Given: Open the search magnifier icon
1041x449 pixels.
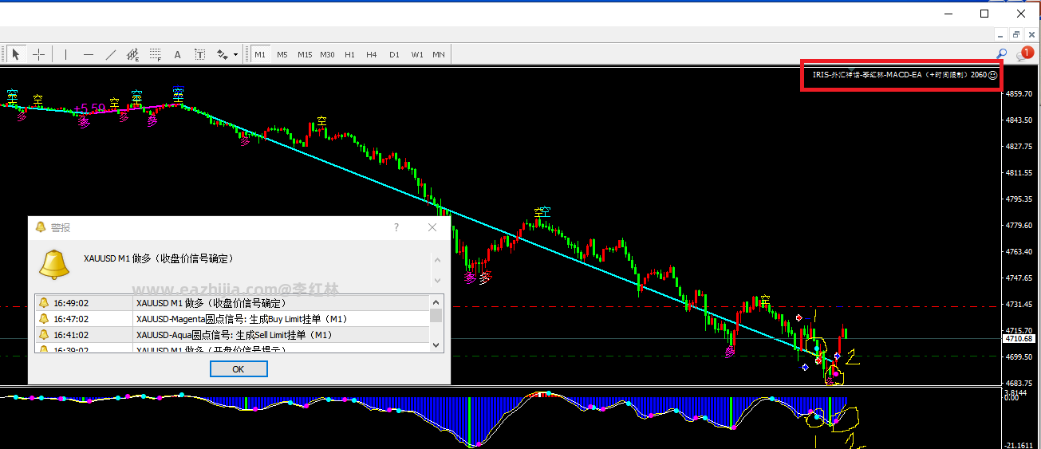Looking at the screenshot, I should [x=1002, y=53].
